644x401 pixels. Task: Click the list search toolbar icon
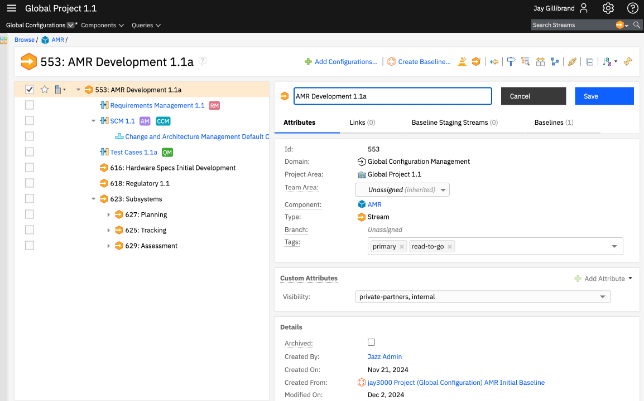point(525,61)
